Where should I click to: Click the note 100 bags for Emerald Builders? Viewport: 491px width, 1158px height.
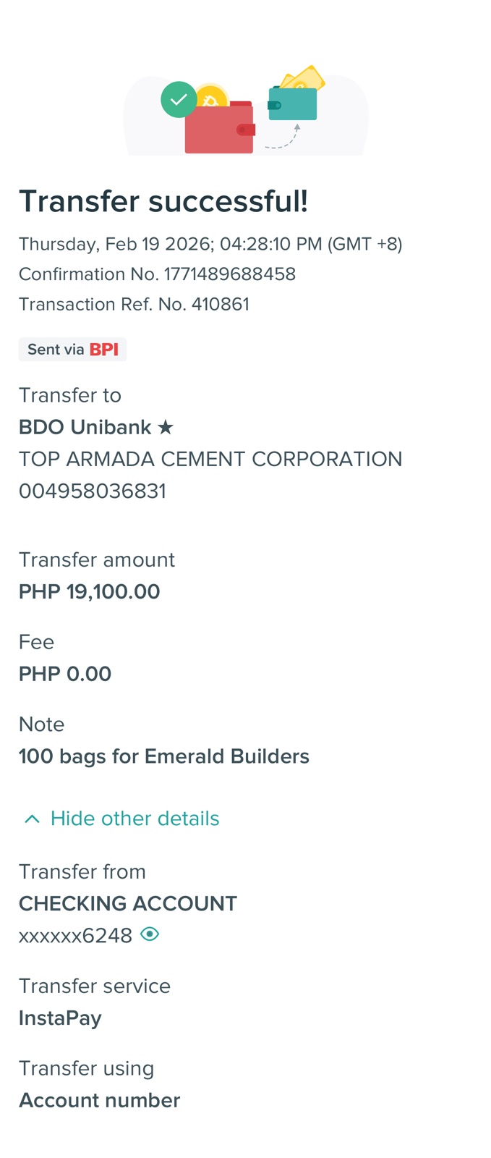(x=164, y=756)
